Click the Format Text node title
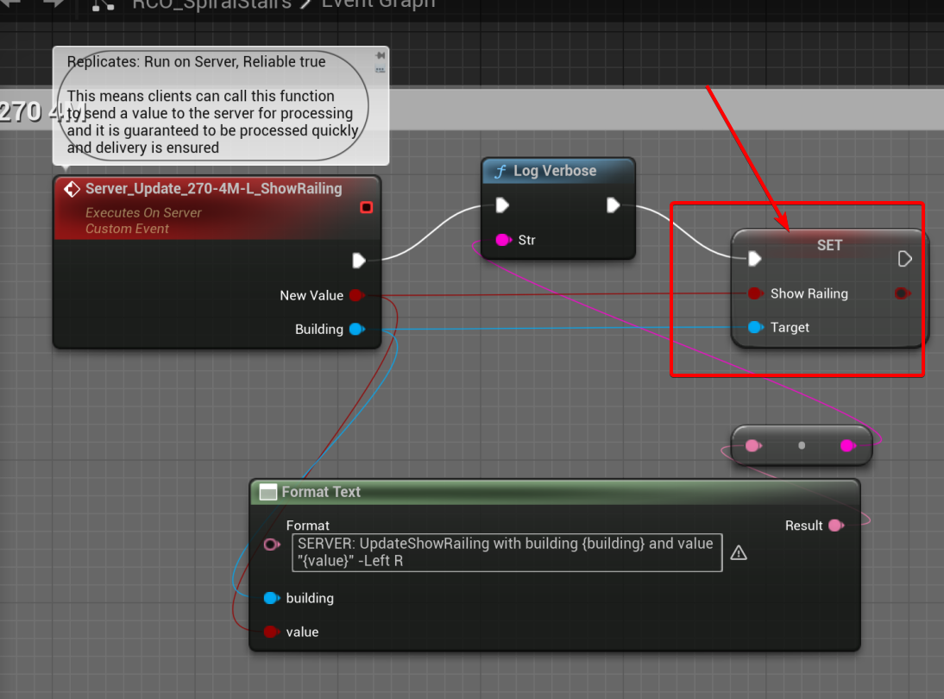 click(321, 492)
